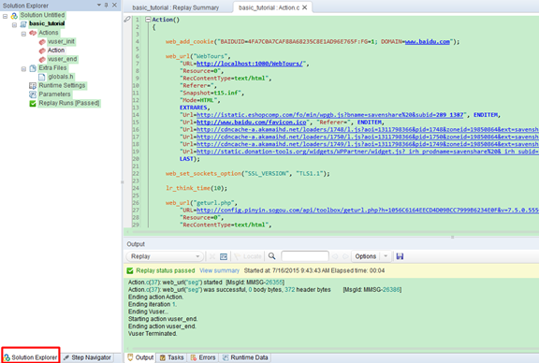Click the 'Ending iteration 1.' output line
Viewport: 539px width, 363px height.
(x=153, y=304)
